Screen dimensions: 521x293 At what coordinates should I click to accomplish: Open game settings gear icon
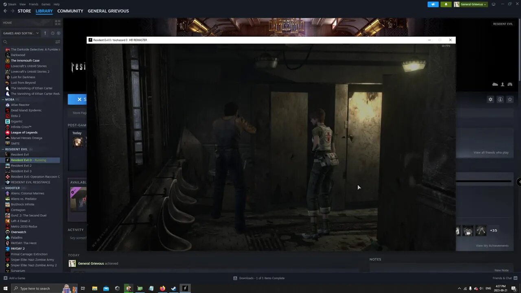(x=490, y=99)
